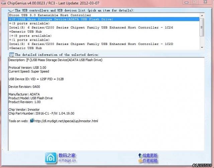The image size is (214, 168).
Task: Click the device list scroll down arrow
Action: click(x=202, y=48)
